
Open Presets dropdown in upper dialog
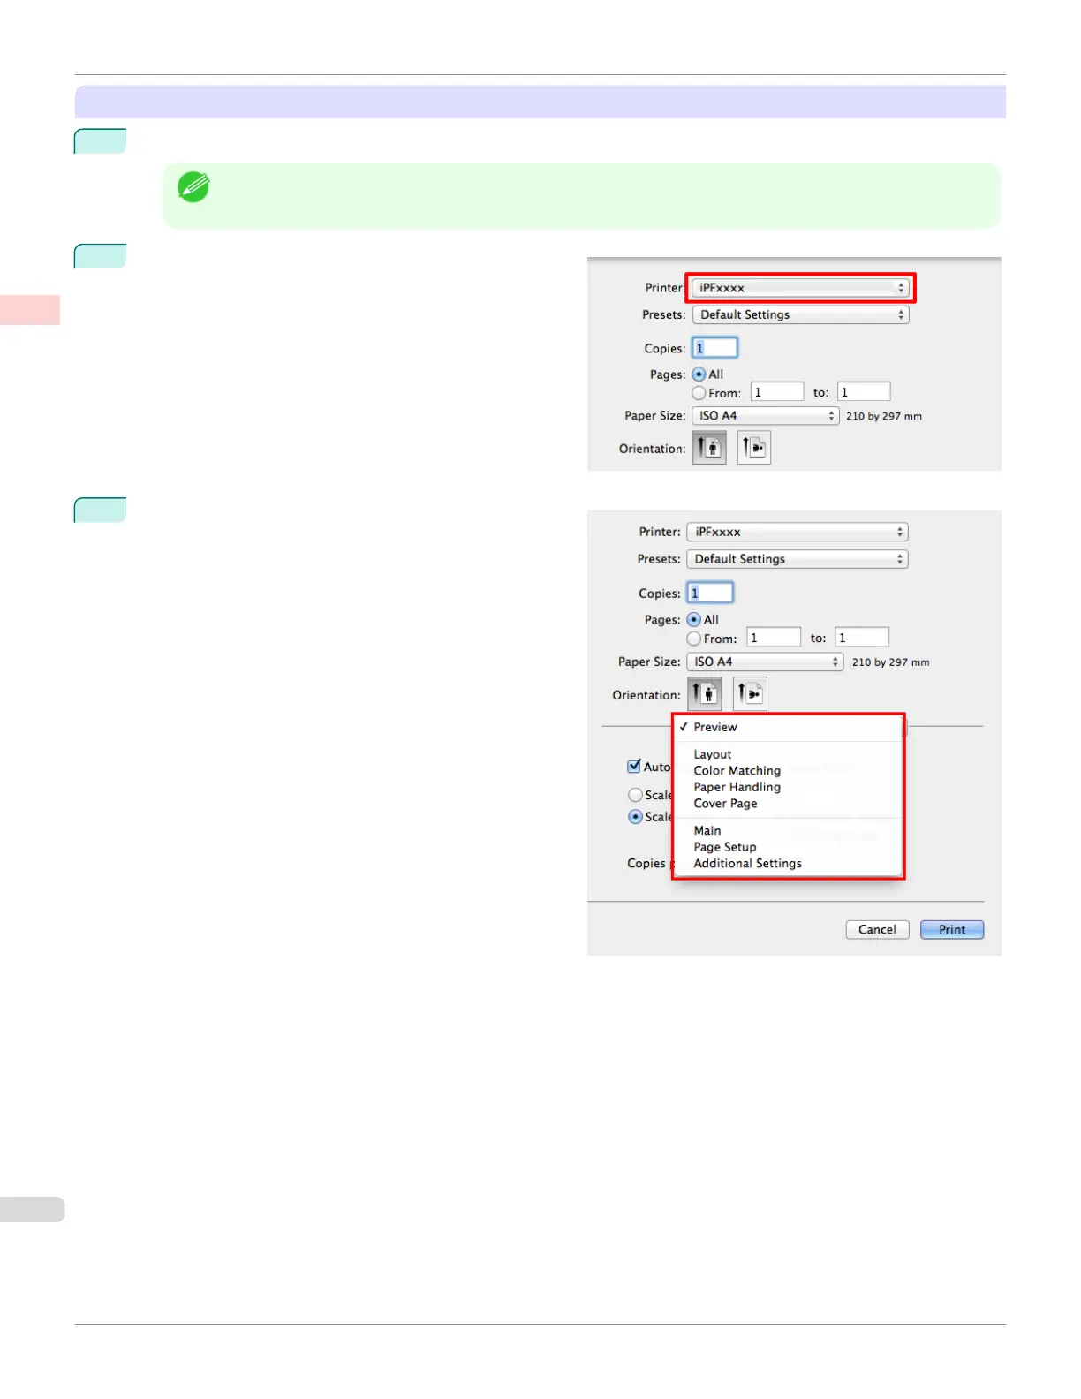800,314
